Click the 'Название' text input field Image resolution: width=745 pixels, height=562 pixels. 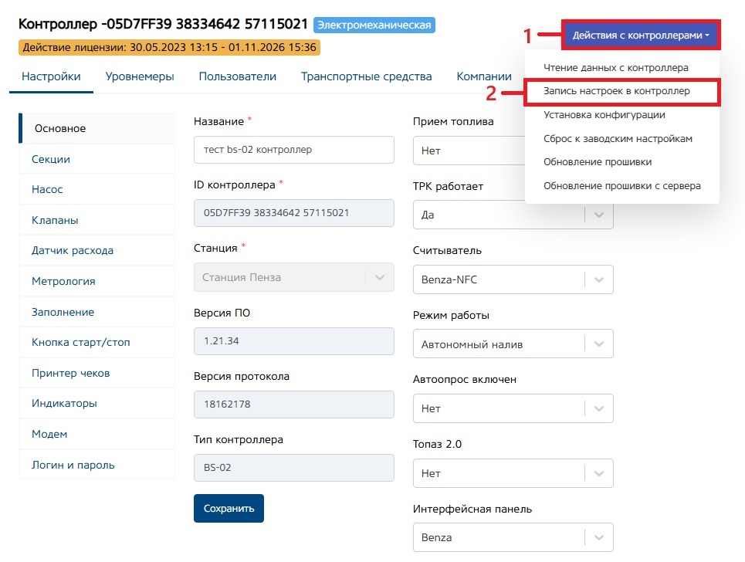[293, 150]
